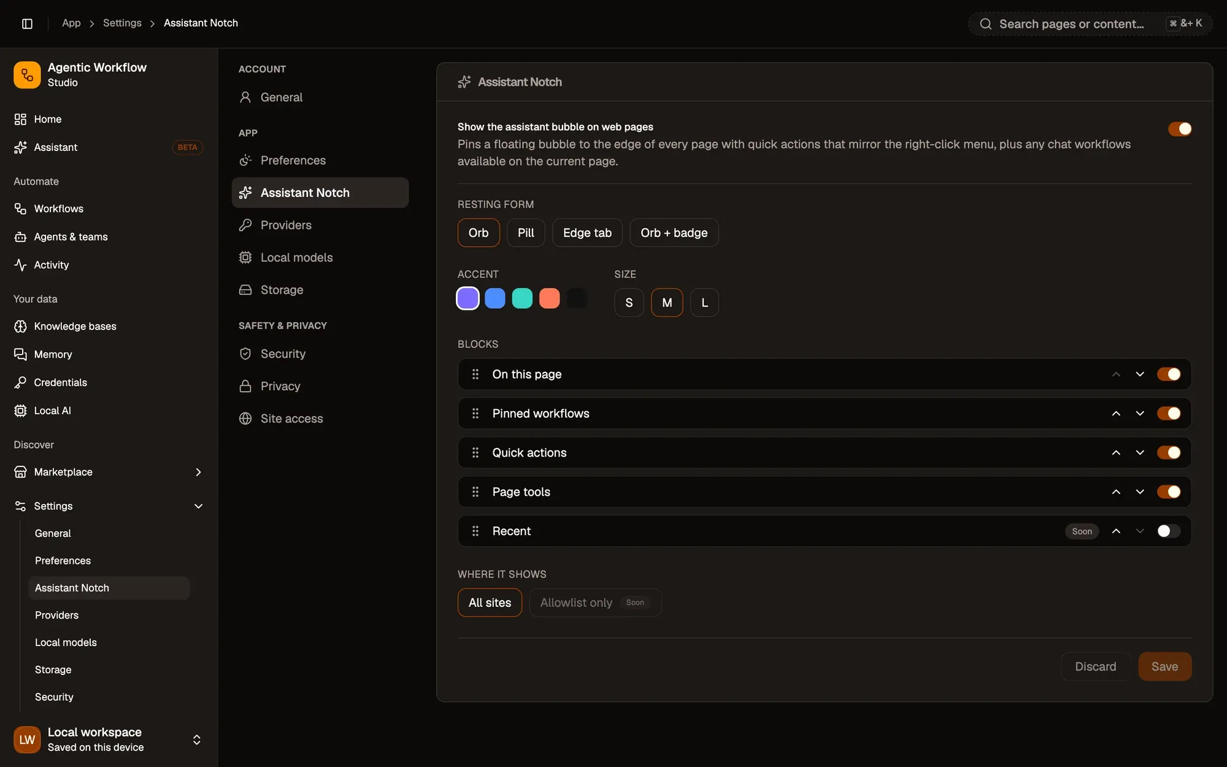Click the Search pages or content field
1227x767 pixels.
click(x=1090, y=24)
